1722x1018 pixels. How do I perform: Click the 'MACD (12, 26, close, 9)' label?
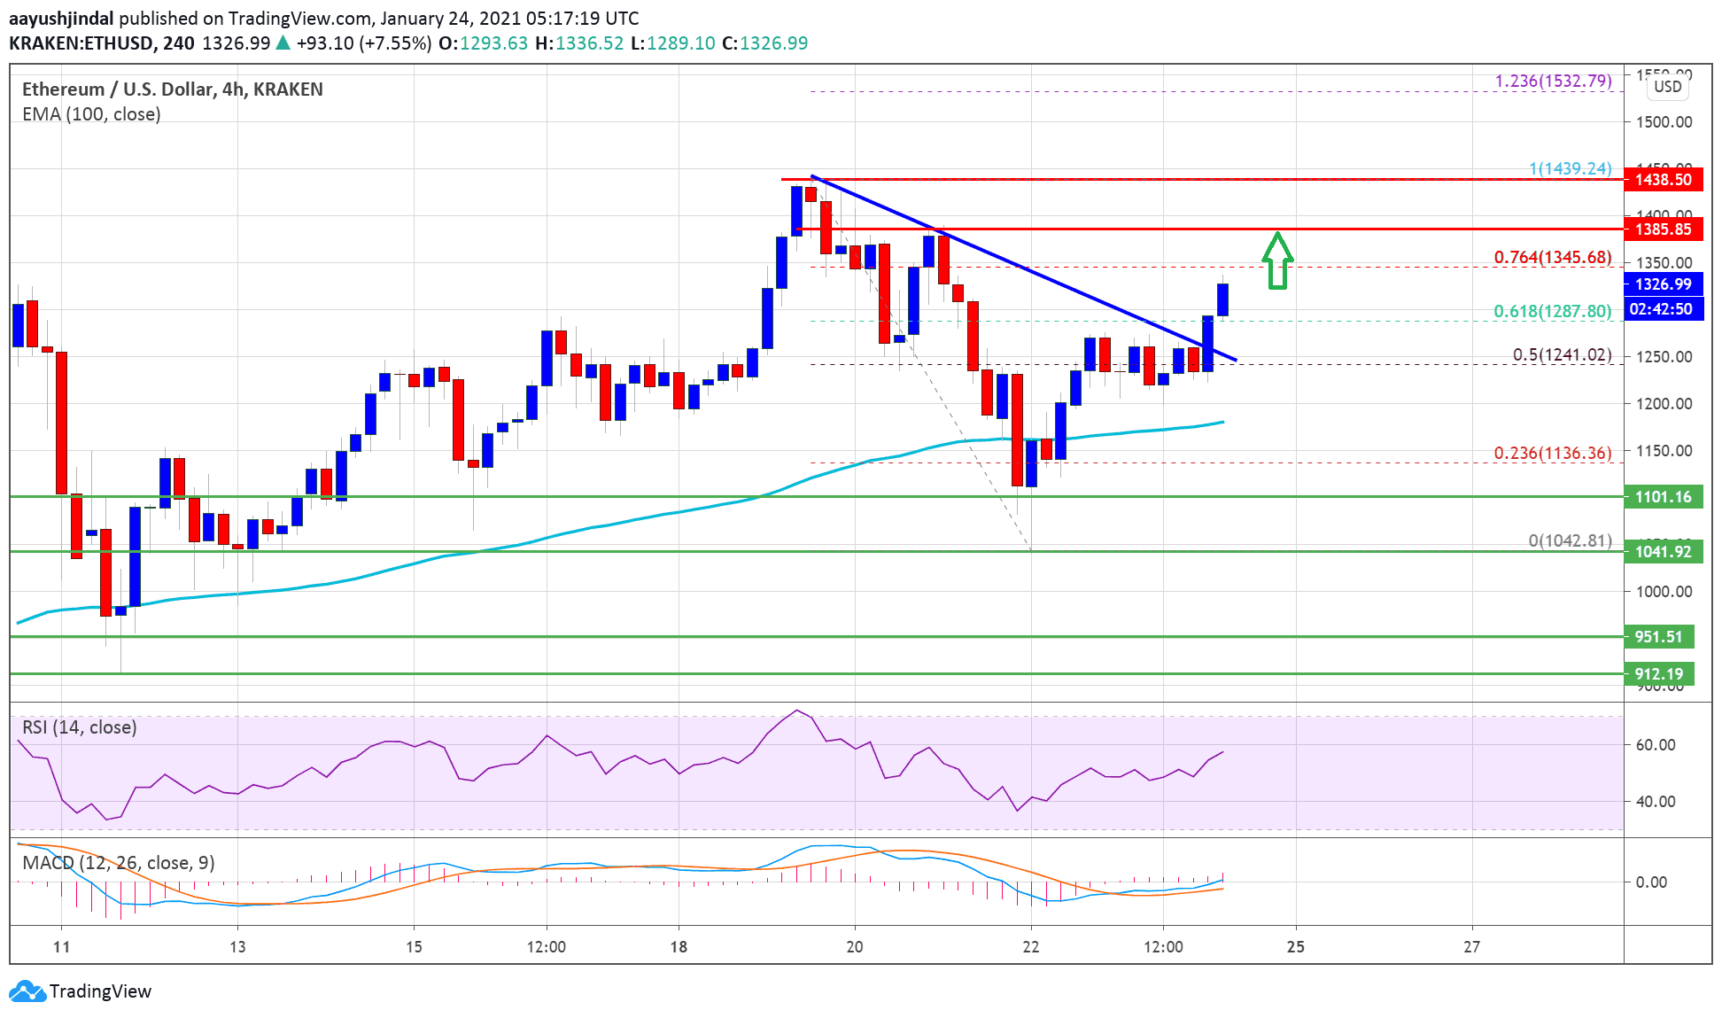(119, 863)
